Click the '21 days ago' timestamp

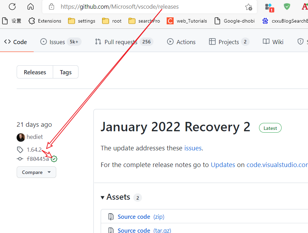(x=34, y=125)
